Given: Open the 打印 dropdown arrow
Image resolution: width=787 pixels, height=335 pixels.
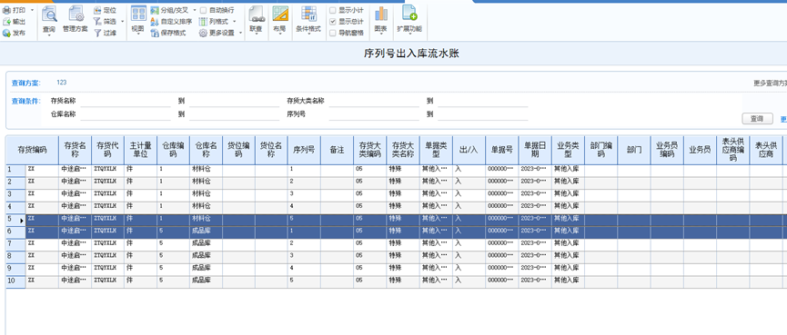Looking at the screenshot, I should (x=33, y=10).
